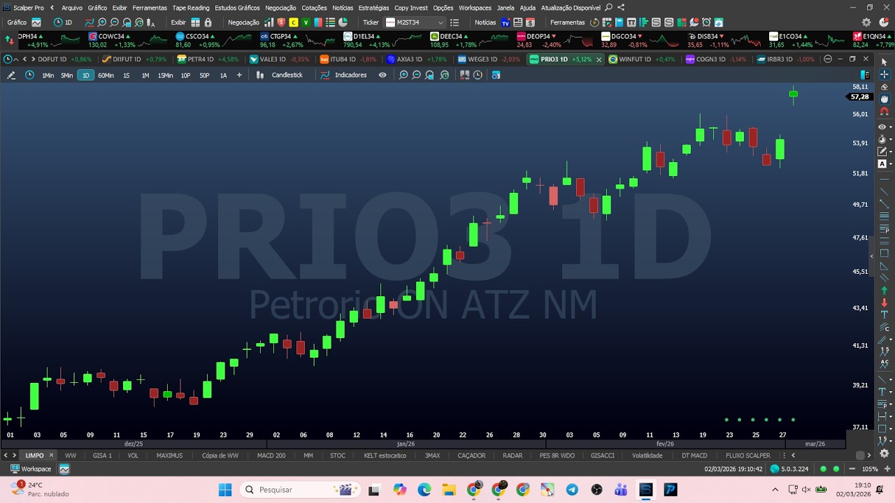
Task: Open the pencil drawing tool on chart toolbar
Action: point(10,75)
